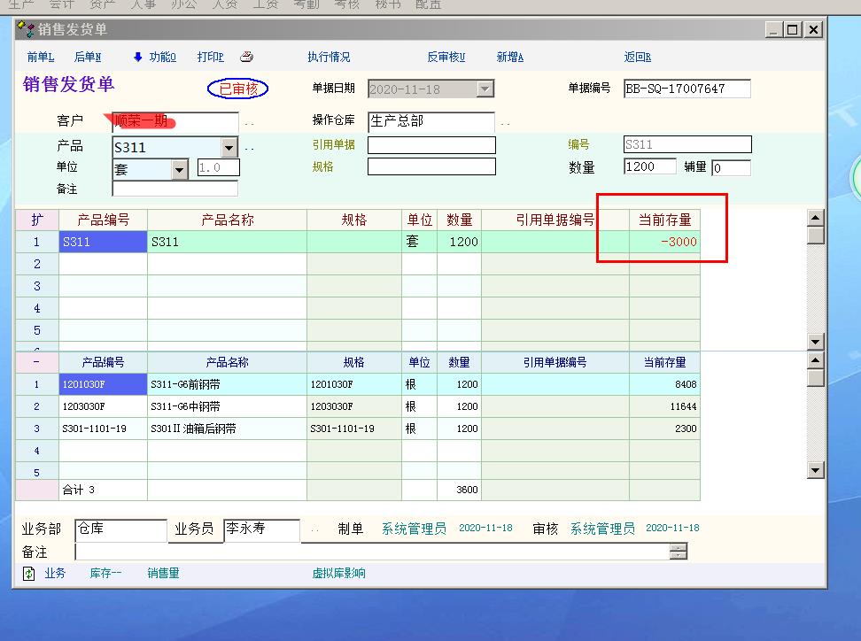This screenshot has width=861, height=641.
Task: Expand the 单位 unit dropdown
Action: [x=180, y=168]
